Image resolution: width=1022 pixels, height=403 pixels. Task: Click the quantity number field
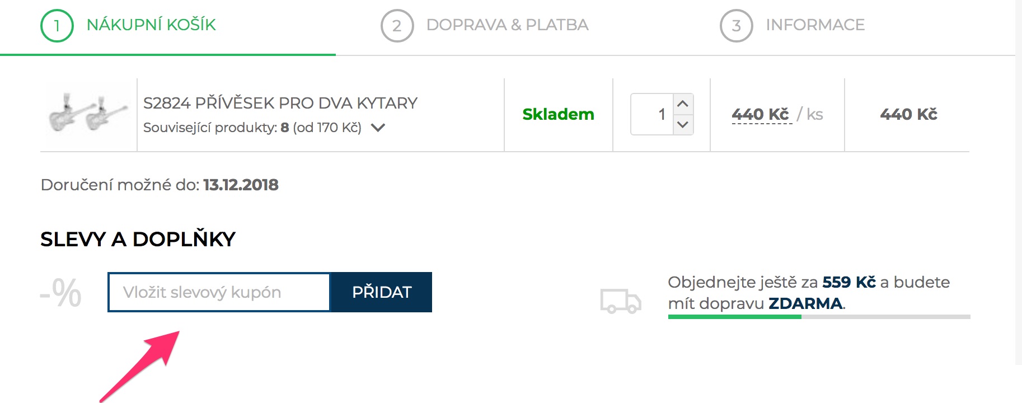(652, 114)
